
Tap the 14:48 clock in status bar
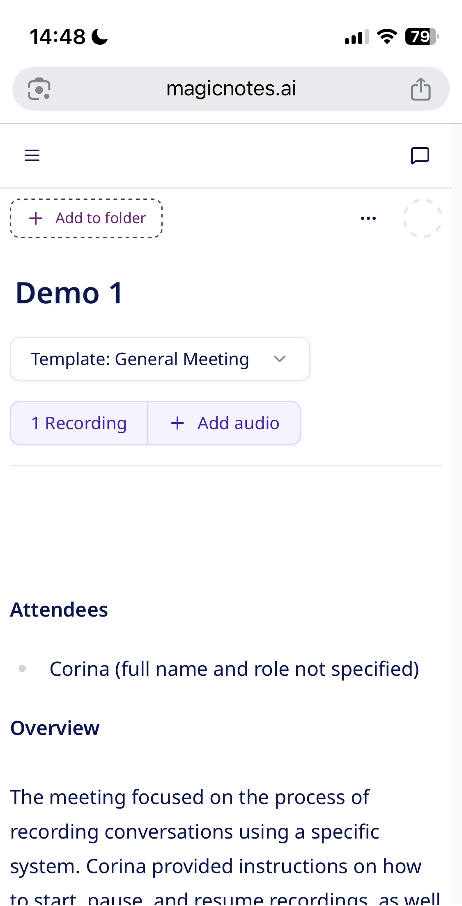coord(57,37)
